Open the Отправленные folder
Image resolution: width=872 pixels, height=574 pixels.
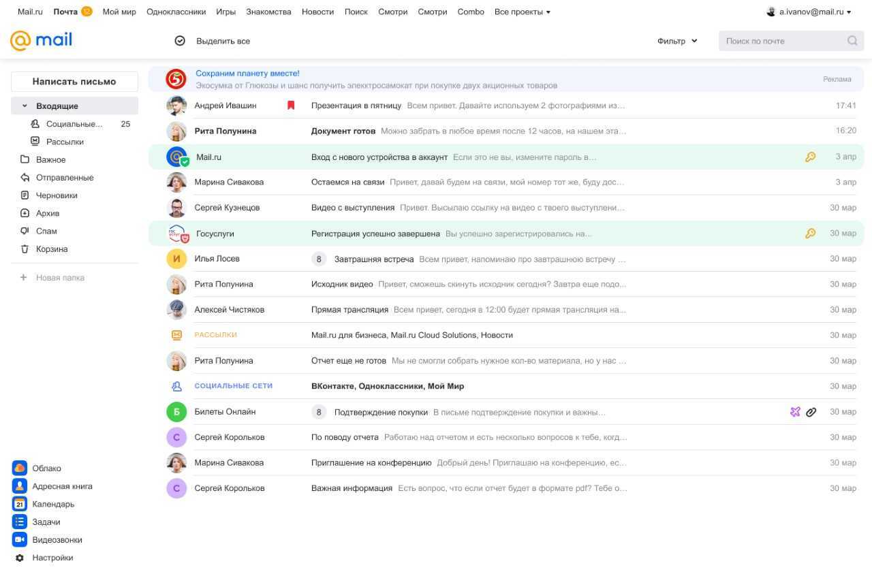point(65,177)
